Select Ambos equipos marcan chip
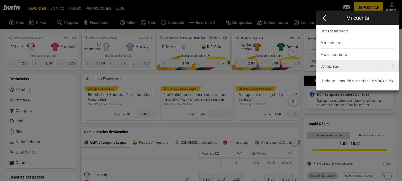402x181 pixels. pos(358,176)
